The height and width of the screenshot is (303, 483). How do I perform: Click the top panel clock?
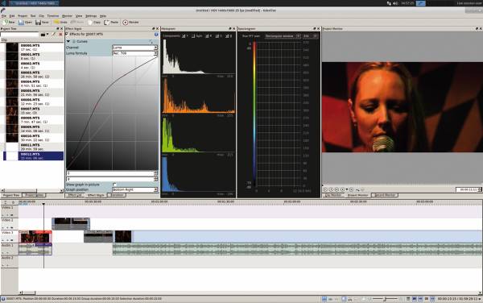pyautogui.click(x=408, y=3)
